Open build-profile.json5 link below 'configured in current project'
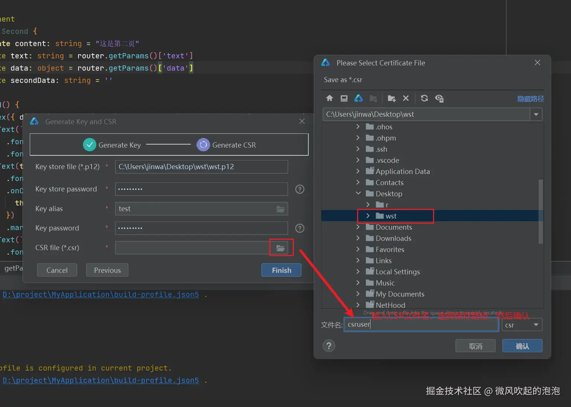 pos(100,380)
